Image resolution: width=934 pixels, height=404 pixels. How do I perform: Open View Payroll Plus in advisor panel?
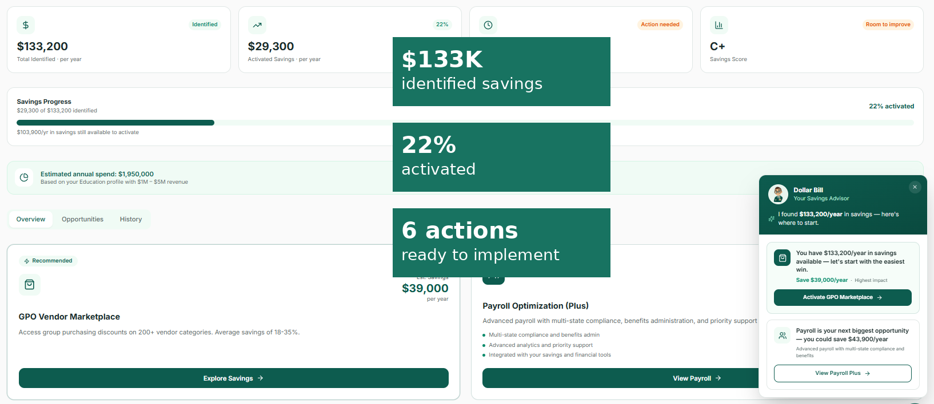click(842, 373)
